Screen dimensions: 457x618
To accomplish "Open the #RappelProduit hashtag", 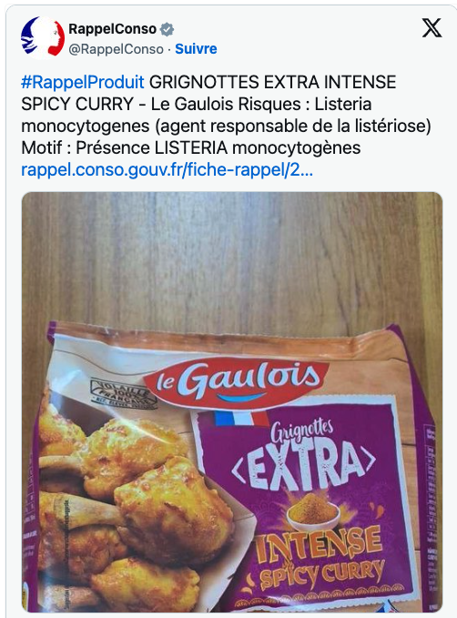I will point(83,83).
